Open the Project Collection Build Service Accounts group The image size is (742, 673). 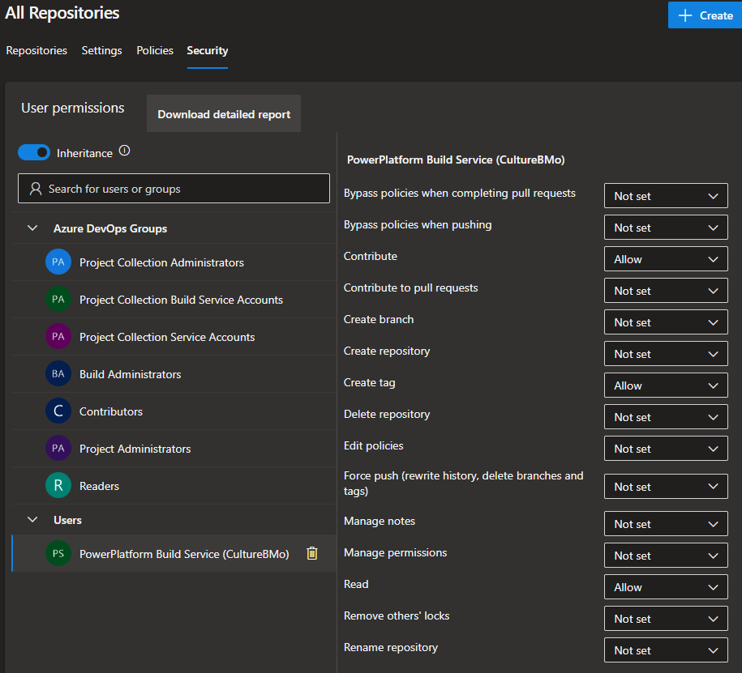point(174,300)
